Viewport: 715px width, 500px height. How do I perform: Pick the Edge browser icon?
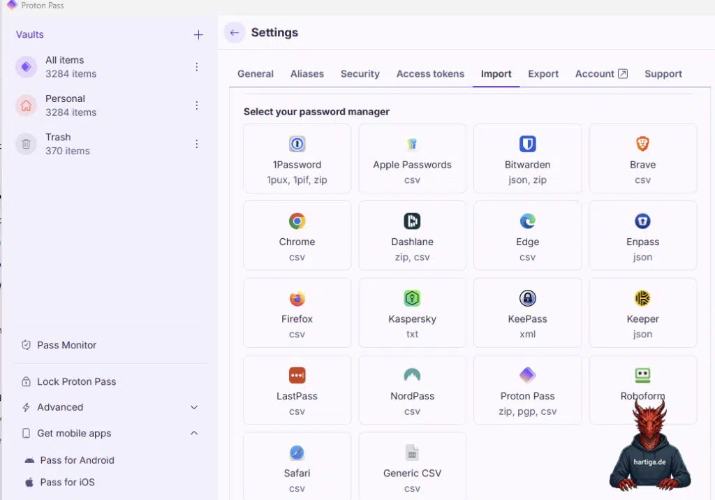tap(528, 221)
